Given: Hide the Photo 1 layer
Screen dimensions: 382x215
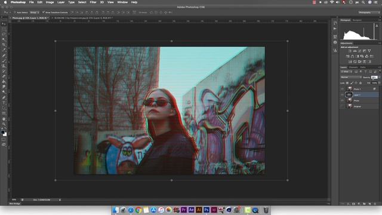Looking at the screenshot, I should coord(342,89).
